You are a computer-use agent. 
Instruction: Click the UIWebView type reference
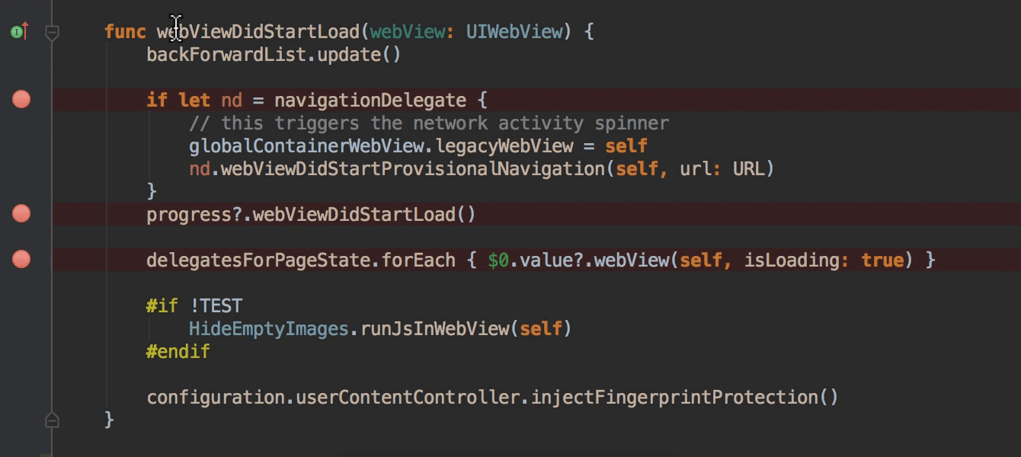(x=514, y=32)
